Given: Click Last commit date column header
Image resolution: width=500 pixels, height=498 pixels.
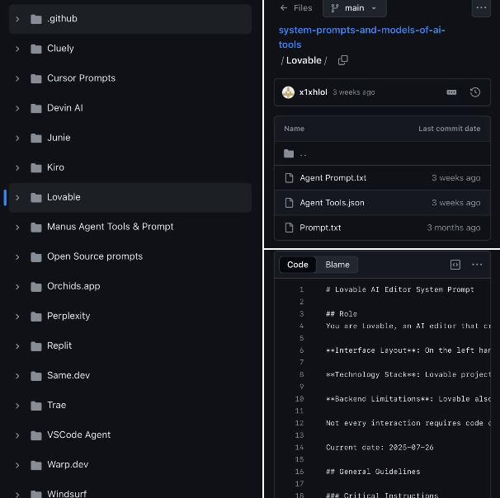Looking at the screenshot, I should pos(450,129).
